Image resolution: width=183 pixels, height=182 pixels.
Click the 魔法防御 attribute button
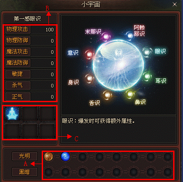point(17,63)
